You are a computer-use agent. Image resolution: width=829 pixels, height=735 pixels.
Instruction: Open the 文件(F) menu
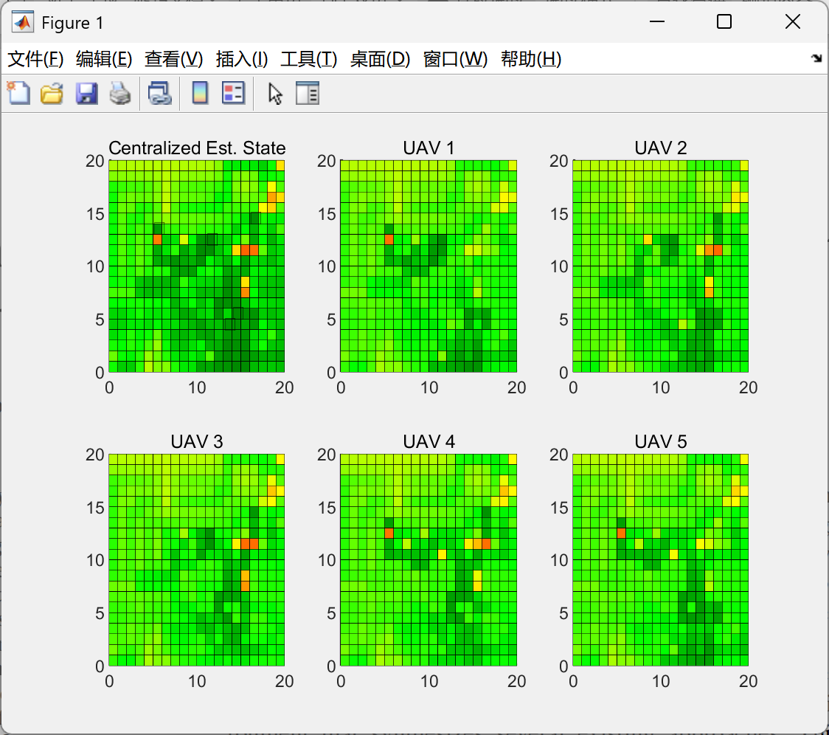(35, 59)
